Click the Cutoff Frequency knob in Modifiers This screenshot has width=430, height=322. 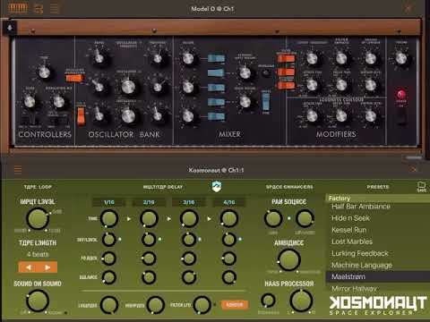[312, 58]
